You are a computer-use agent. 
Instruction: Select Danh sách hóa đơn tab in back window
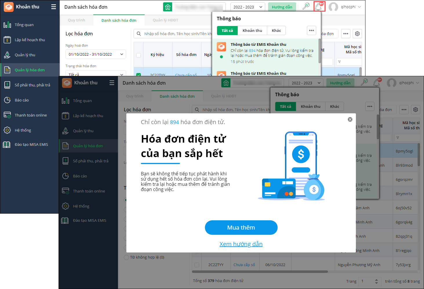(x=119, y=20)
